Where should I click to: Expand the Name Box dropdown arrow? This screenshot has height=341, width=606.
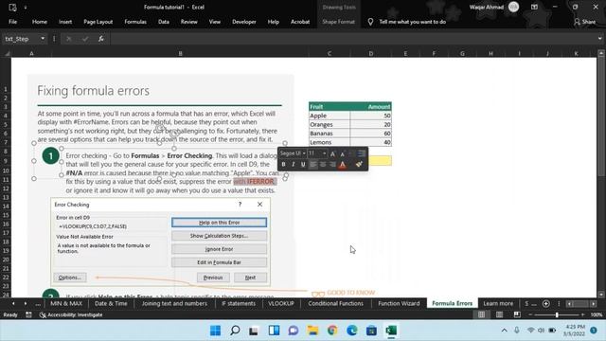43,39
